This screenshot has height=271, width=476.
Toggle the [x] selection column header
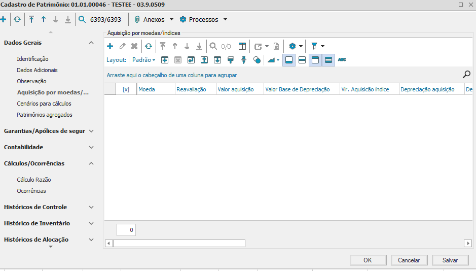pyautogui.click(x=126, y=89)
